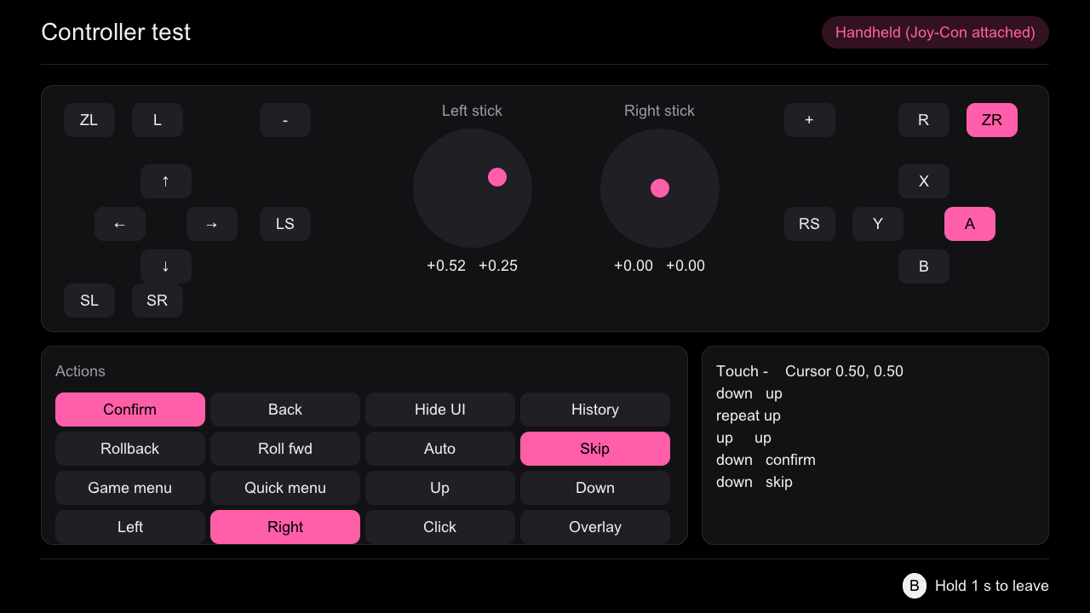Open the Quick menu action
Image resolution: width=1090 pixels, height=613 pixels.
(x=285, y=488)
